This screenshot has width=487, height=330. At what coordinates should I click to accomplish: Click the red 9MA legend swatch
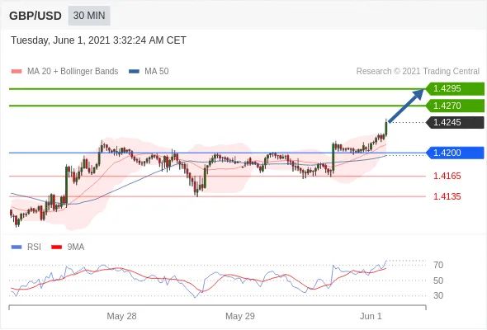coord(56,247)
